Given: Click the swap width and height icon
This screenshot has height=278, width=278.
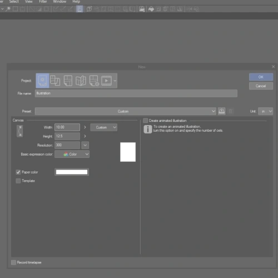Looking at the screenshot, I should pos(20,131).
